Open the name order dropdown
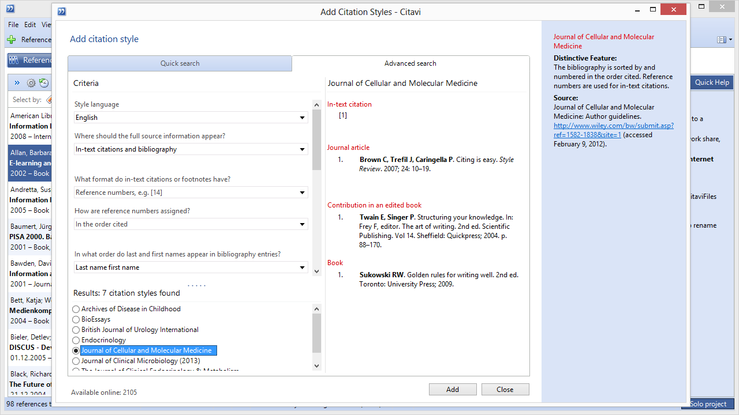This screenshot has height=415, width=739. click(191, 267)
